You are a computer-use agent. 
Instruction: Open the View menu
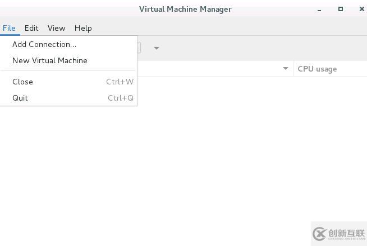[56, 28]
